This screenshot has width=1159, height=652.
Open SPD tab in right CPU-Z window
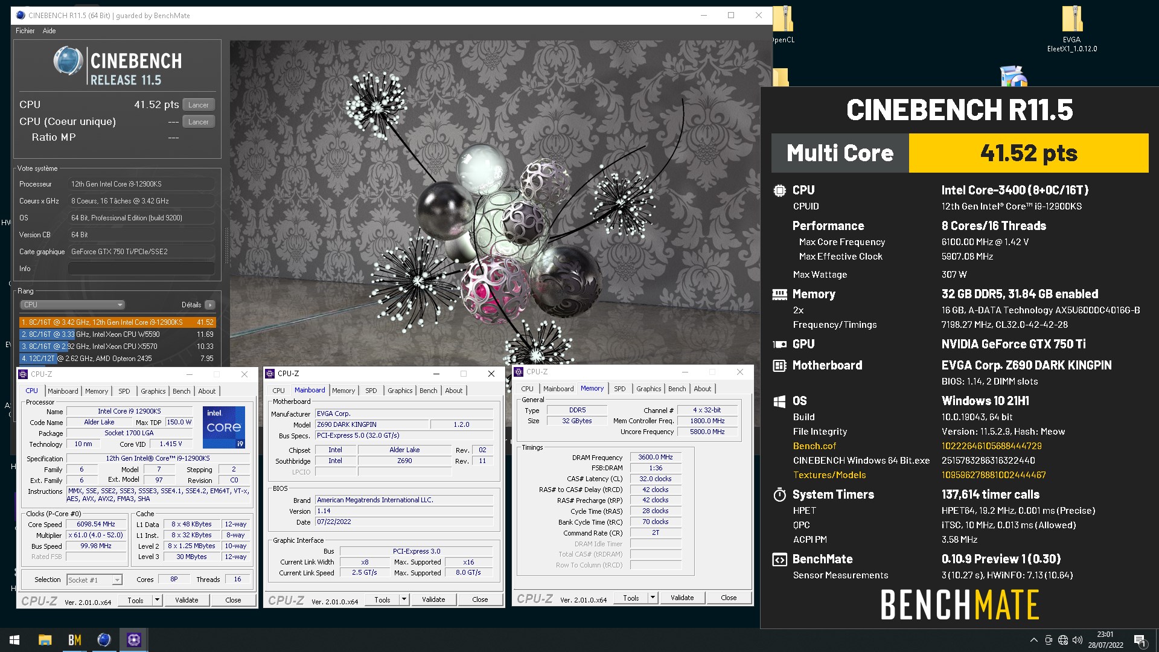[620, 389]
